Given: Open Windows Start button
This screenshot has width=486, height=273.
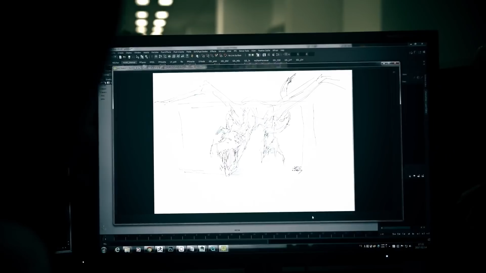Looking at the screenshot, I should point(104,250).
